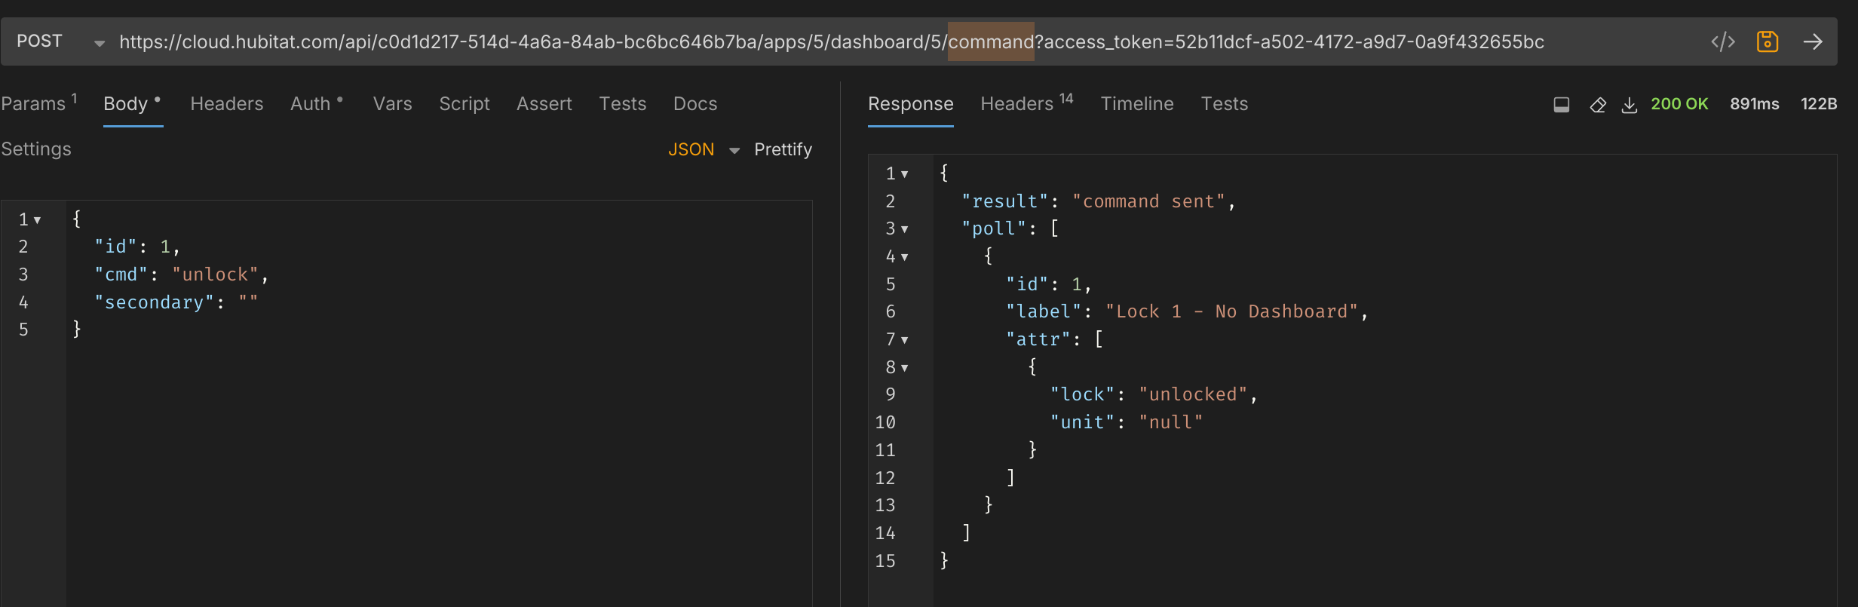1858x607 pixels.
Task: Switch to the Params tab
Action: tap(34, 104)
